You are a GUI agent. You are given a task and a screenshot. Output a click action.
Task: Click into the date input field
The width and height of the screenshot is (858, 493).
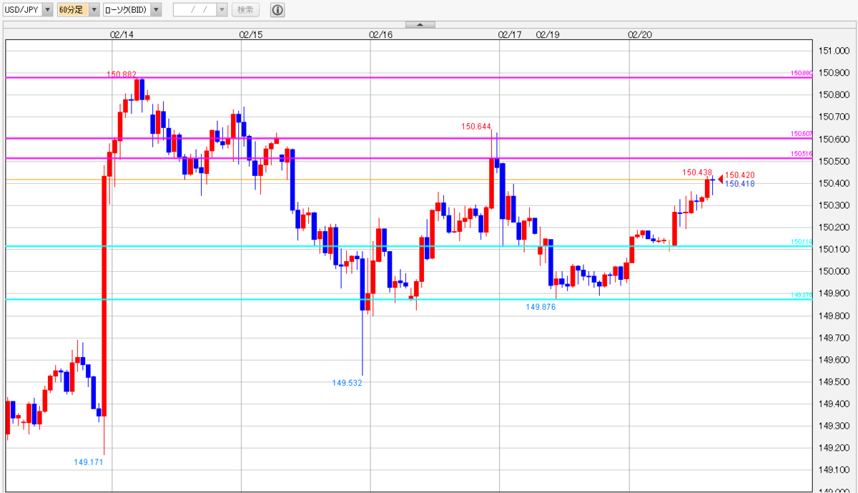(x=194, y=10)
